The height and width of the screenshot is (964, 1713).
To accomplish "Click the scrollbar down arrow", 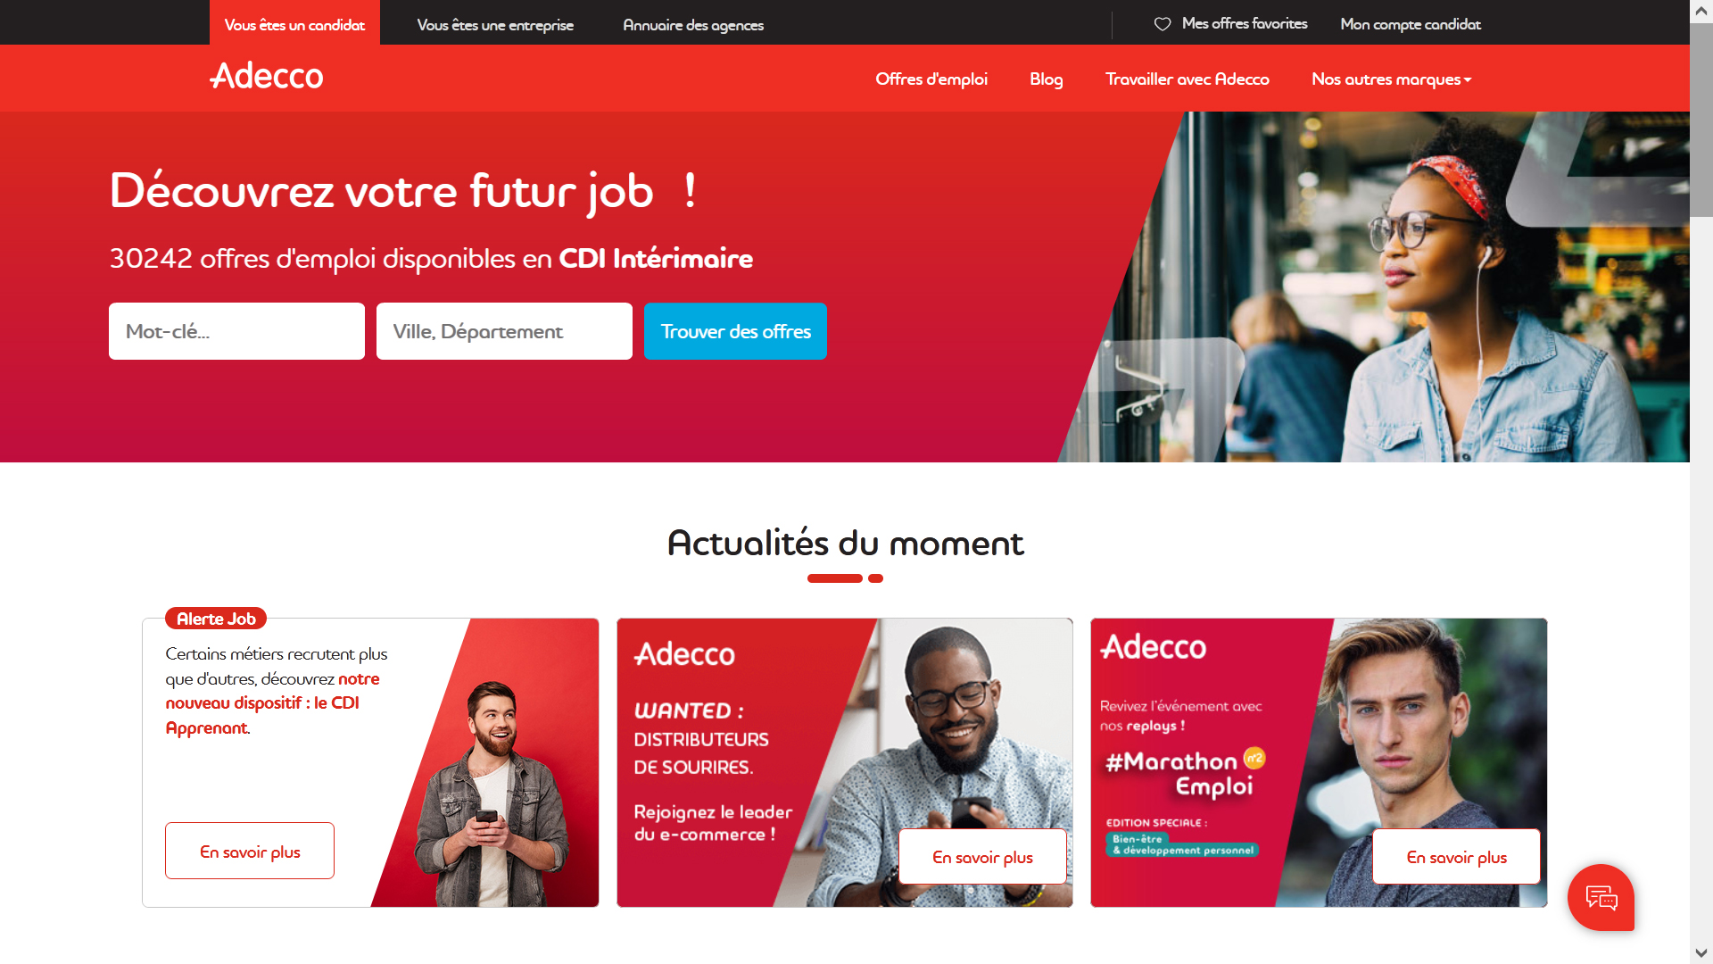I will [x=1701, y=953].
